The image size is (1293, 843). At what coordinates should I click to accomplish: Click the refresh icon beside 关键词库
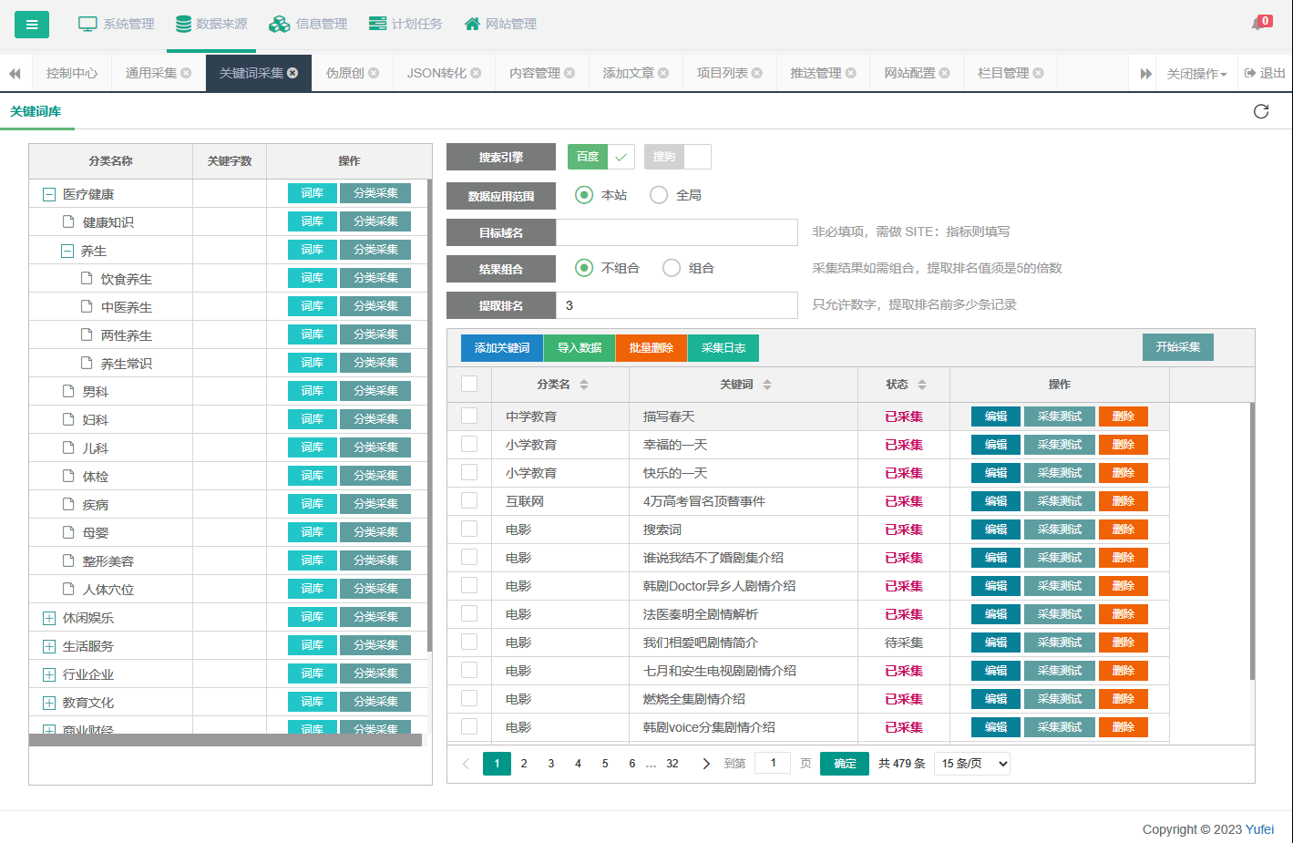[1261, 111]
